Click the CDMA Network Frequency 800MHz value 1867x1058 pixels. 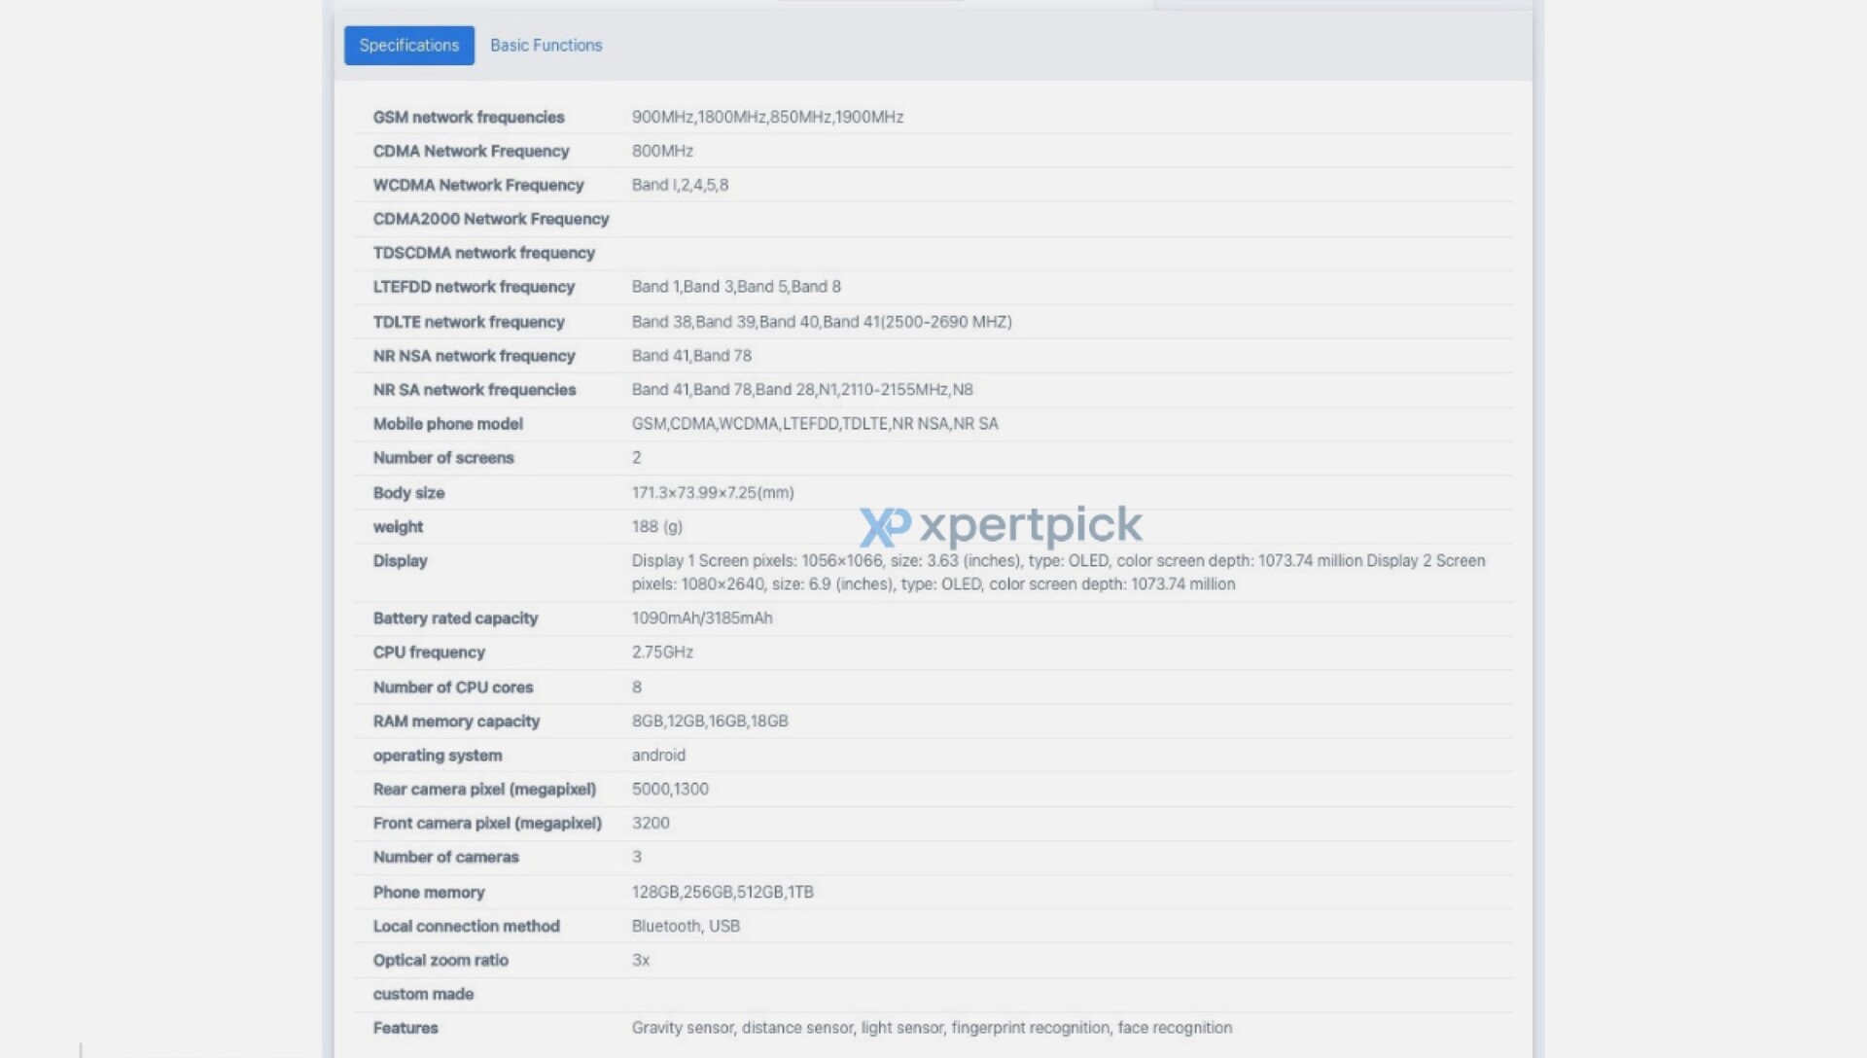[662, 151]
